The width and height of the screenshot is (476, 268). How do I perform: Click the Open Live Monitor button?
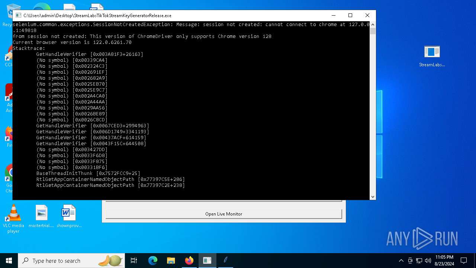tap(223, 214)
